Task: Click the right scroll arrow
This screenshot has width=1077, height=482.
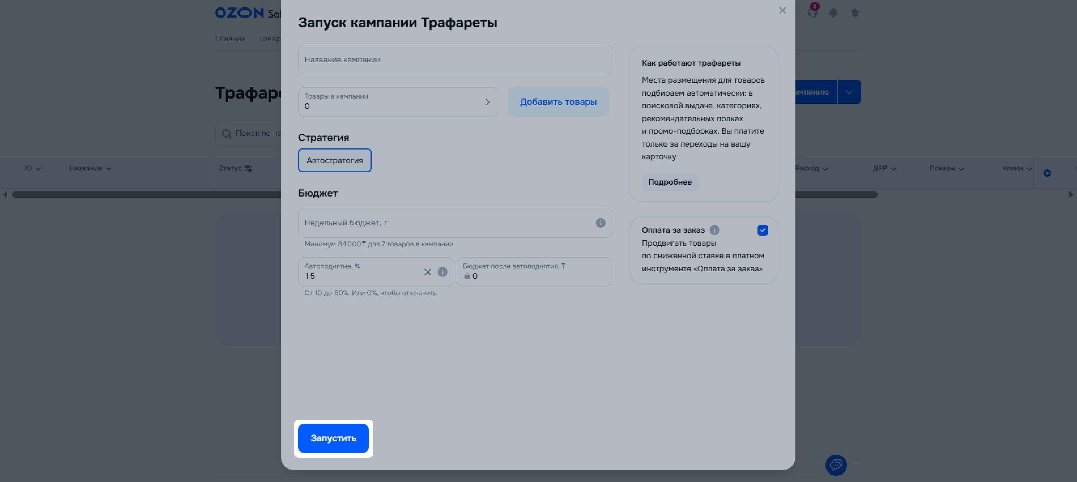Action: 1071,195
